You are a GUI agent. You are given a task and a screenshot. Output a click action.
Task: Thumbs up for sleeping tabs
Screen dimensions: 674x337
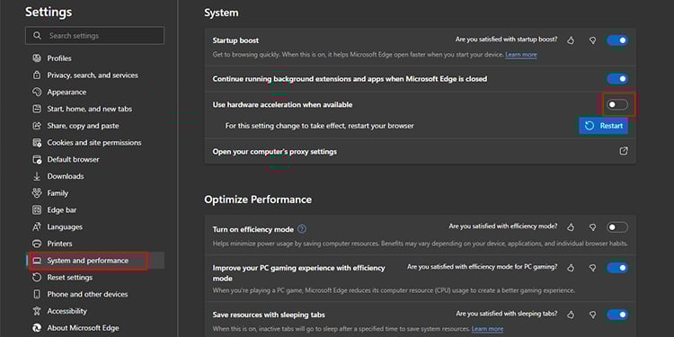click(x=571, y=315)
